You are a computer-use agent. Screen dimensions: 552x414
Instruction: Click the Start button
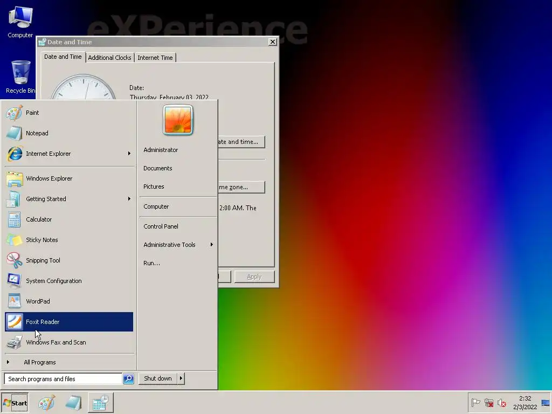pyautogui.click(x=15, y=403)
